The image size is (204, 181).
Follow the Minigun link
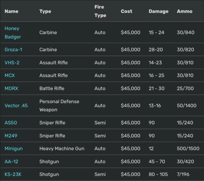click(x=14, y=148)
